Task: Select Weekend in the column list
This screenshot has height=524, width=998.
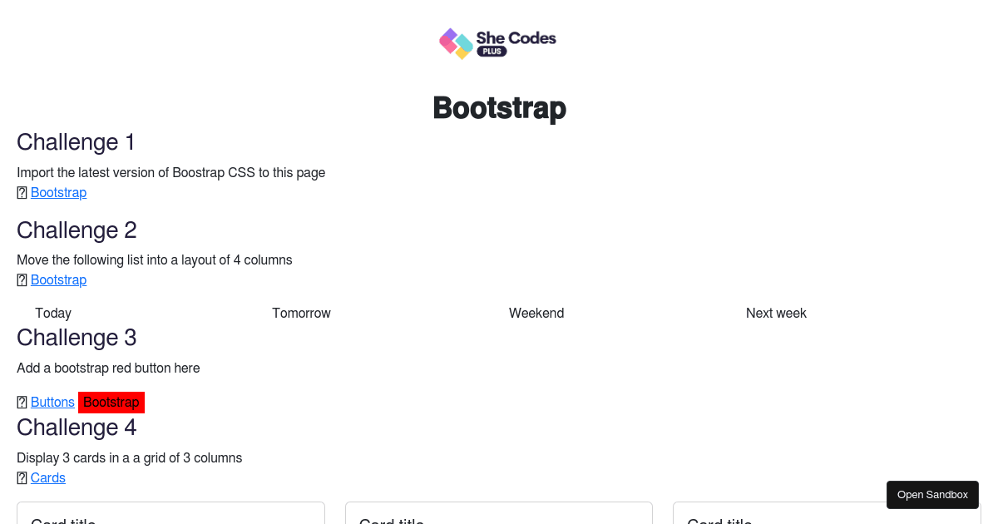Action: coord(536,313)
